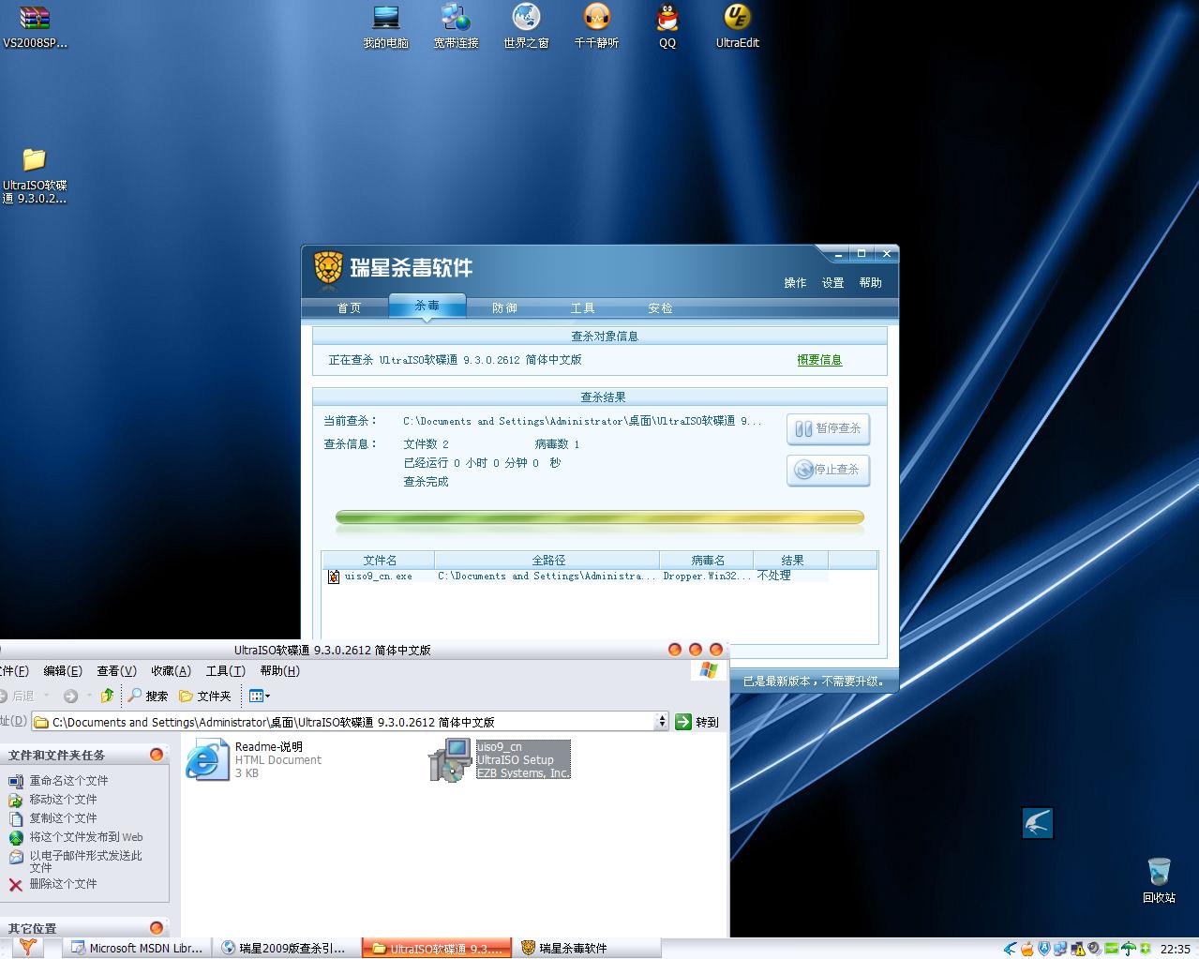Click the blue swallow desktop widget icon
Screen dimensions: 1199x959
1037,823
